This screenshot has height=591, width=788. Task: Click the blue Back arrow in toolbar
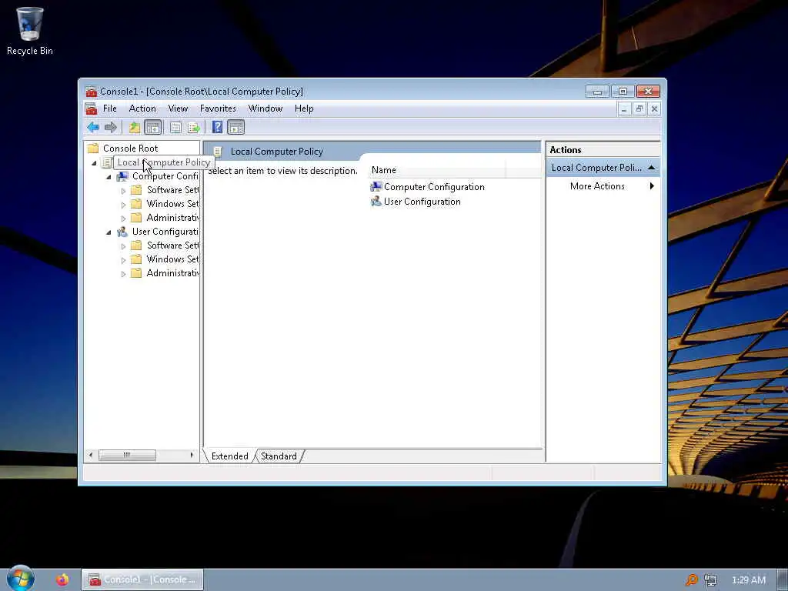click(x=93, y=128)
